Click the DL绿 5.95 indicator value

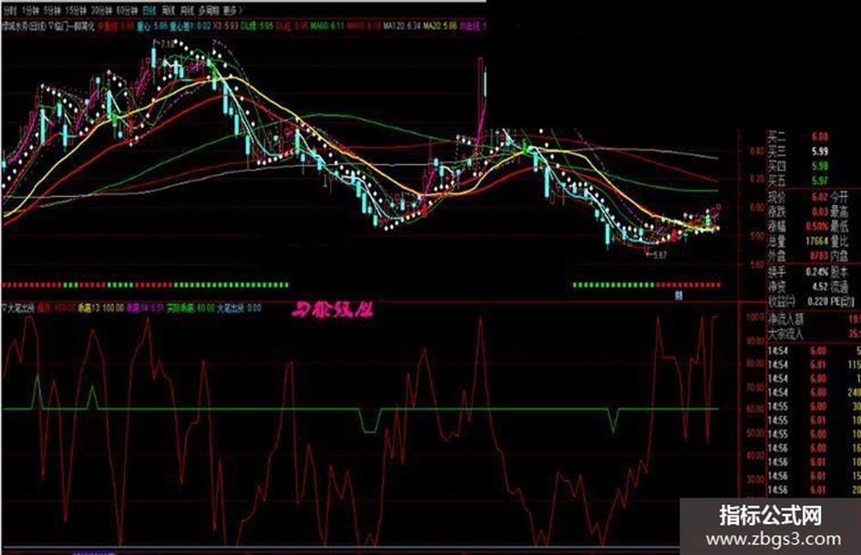pos(257,26)
